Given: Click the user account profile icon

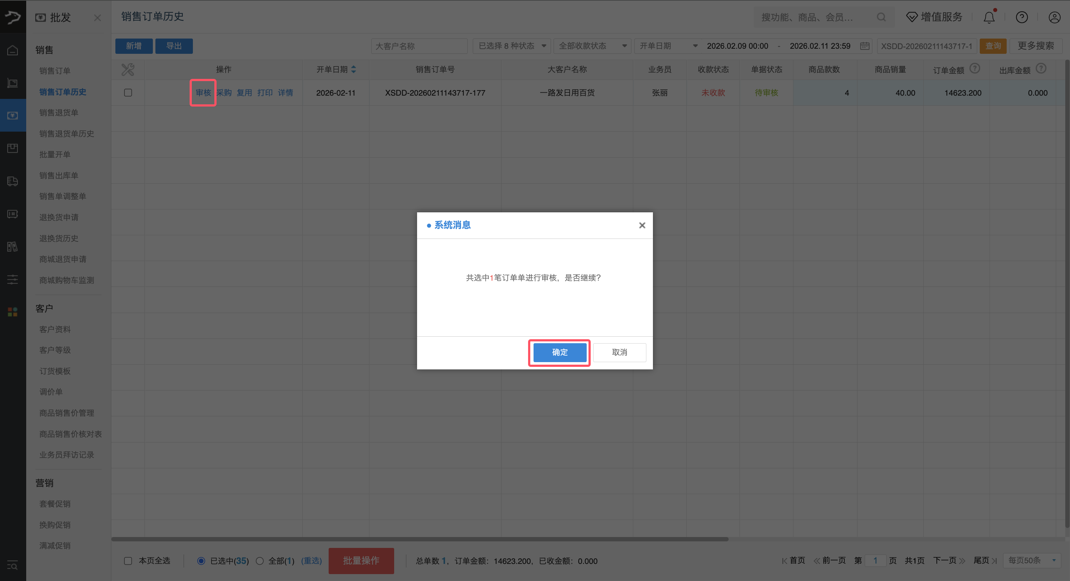Looking at the screenshot, I should [x=1054, y=17].
